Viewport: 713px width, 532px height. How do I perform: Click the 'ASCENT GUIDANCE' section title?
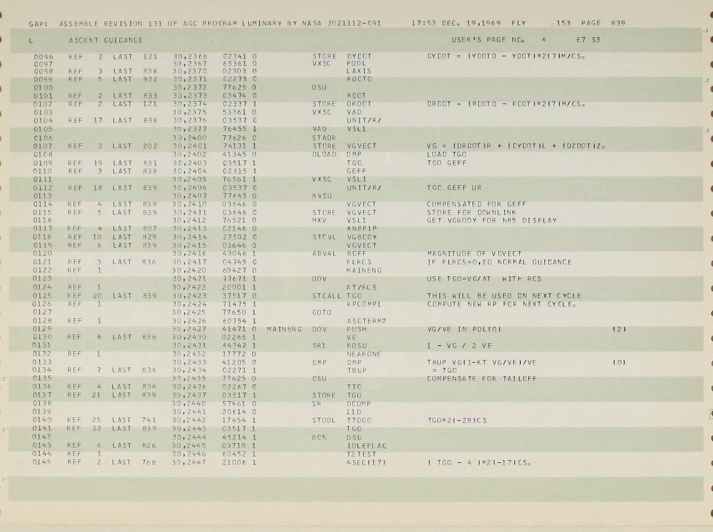105,40
